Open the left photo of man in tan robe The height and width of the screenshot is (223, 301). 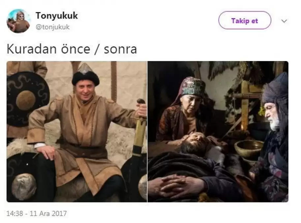click(x=77, y=131)
